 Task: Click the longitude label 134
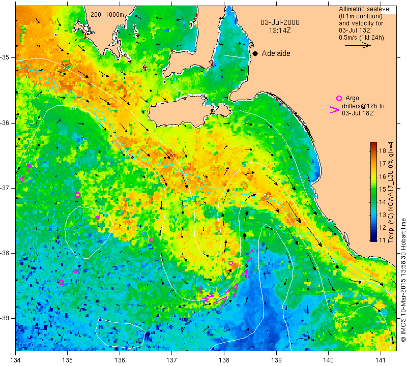[16, 360]
